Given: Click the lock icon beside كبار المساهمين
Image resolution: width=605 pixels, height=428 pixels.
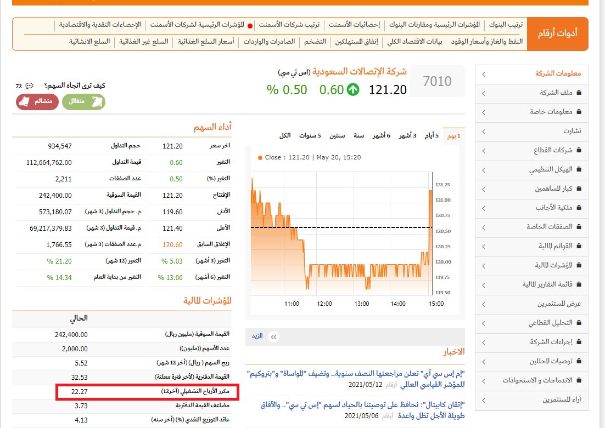Looking at the screenshot, I should [x=579, y=189].
